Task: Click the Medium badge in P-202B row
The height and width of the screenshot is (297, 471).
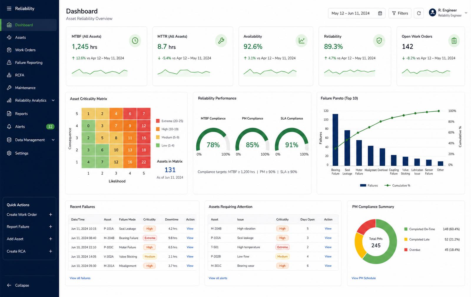Action: coord(282,257)
